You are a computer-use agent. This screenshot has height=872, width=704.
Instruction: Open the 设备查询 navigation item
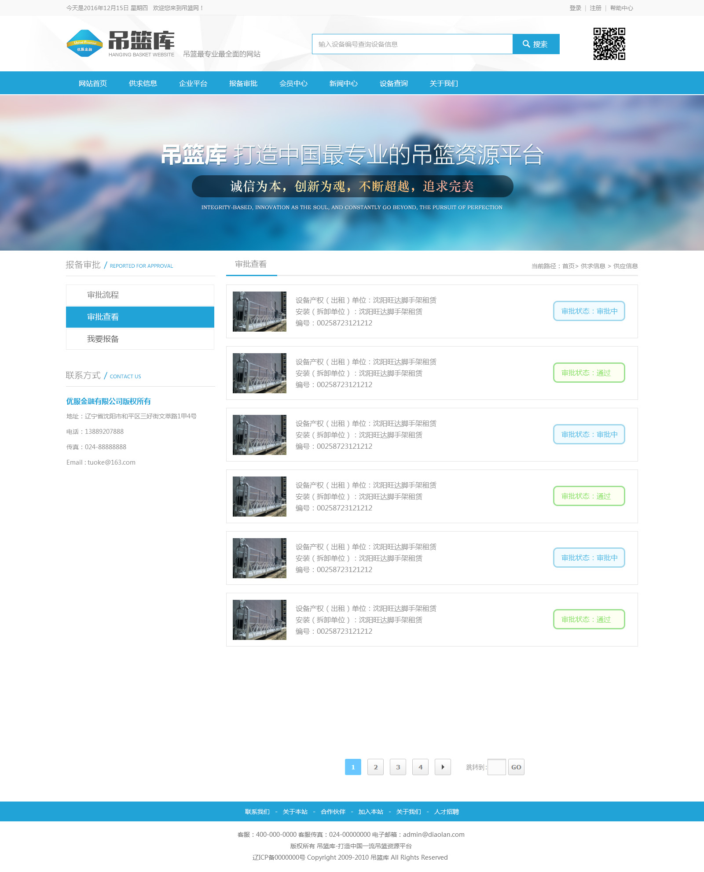click(393, 83)
